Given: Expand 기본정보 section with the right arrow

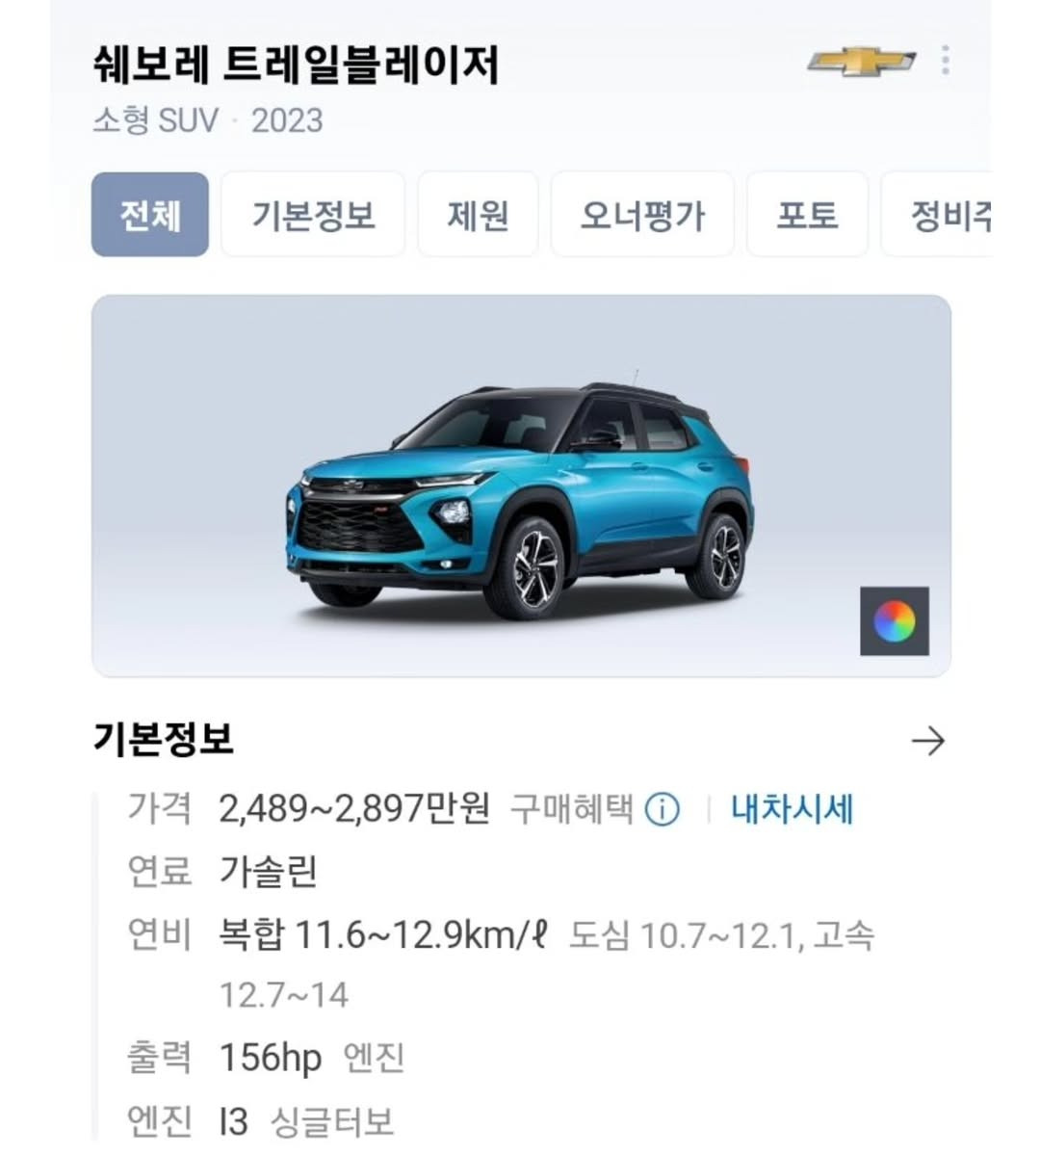Looking at the screenshot, I should tap(928, 740).
